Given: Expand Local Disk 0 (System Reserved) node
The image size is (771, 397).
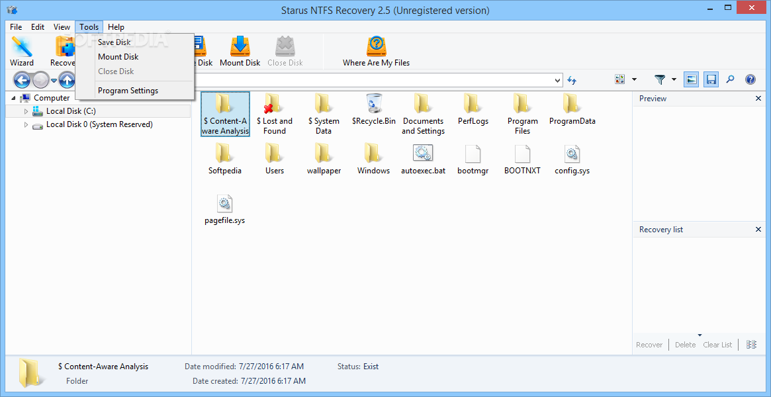Looking at the screenshot, I should pos(26,125).
